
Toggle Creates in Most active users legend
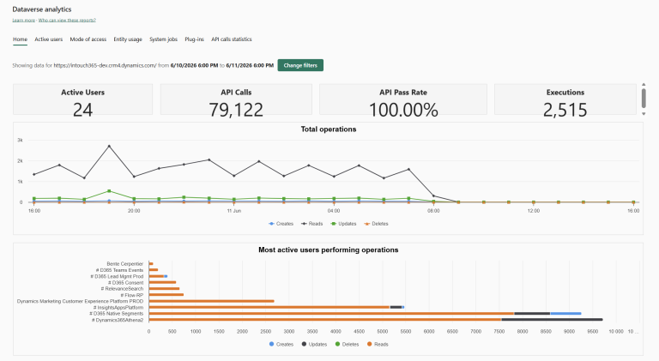pos(281,344)
